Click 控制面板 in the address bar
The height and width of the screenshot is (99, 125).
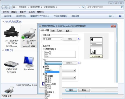coord(22,7)
